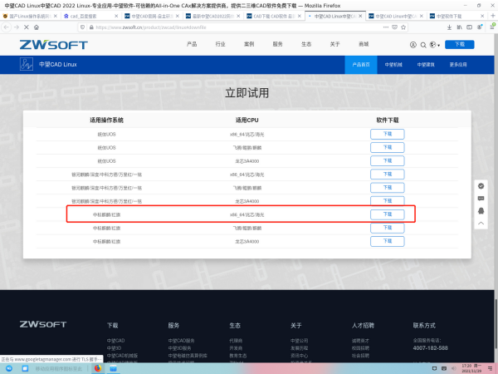
Task: Download the 统信UOS 飞腾/鲲鹏 version
Action: 387,148
